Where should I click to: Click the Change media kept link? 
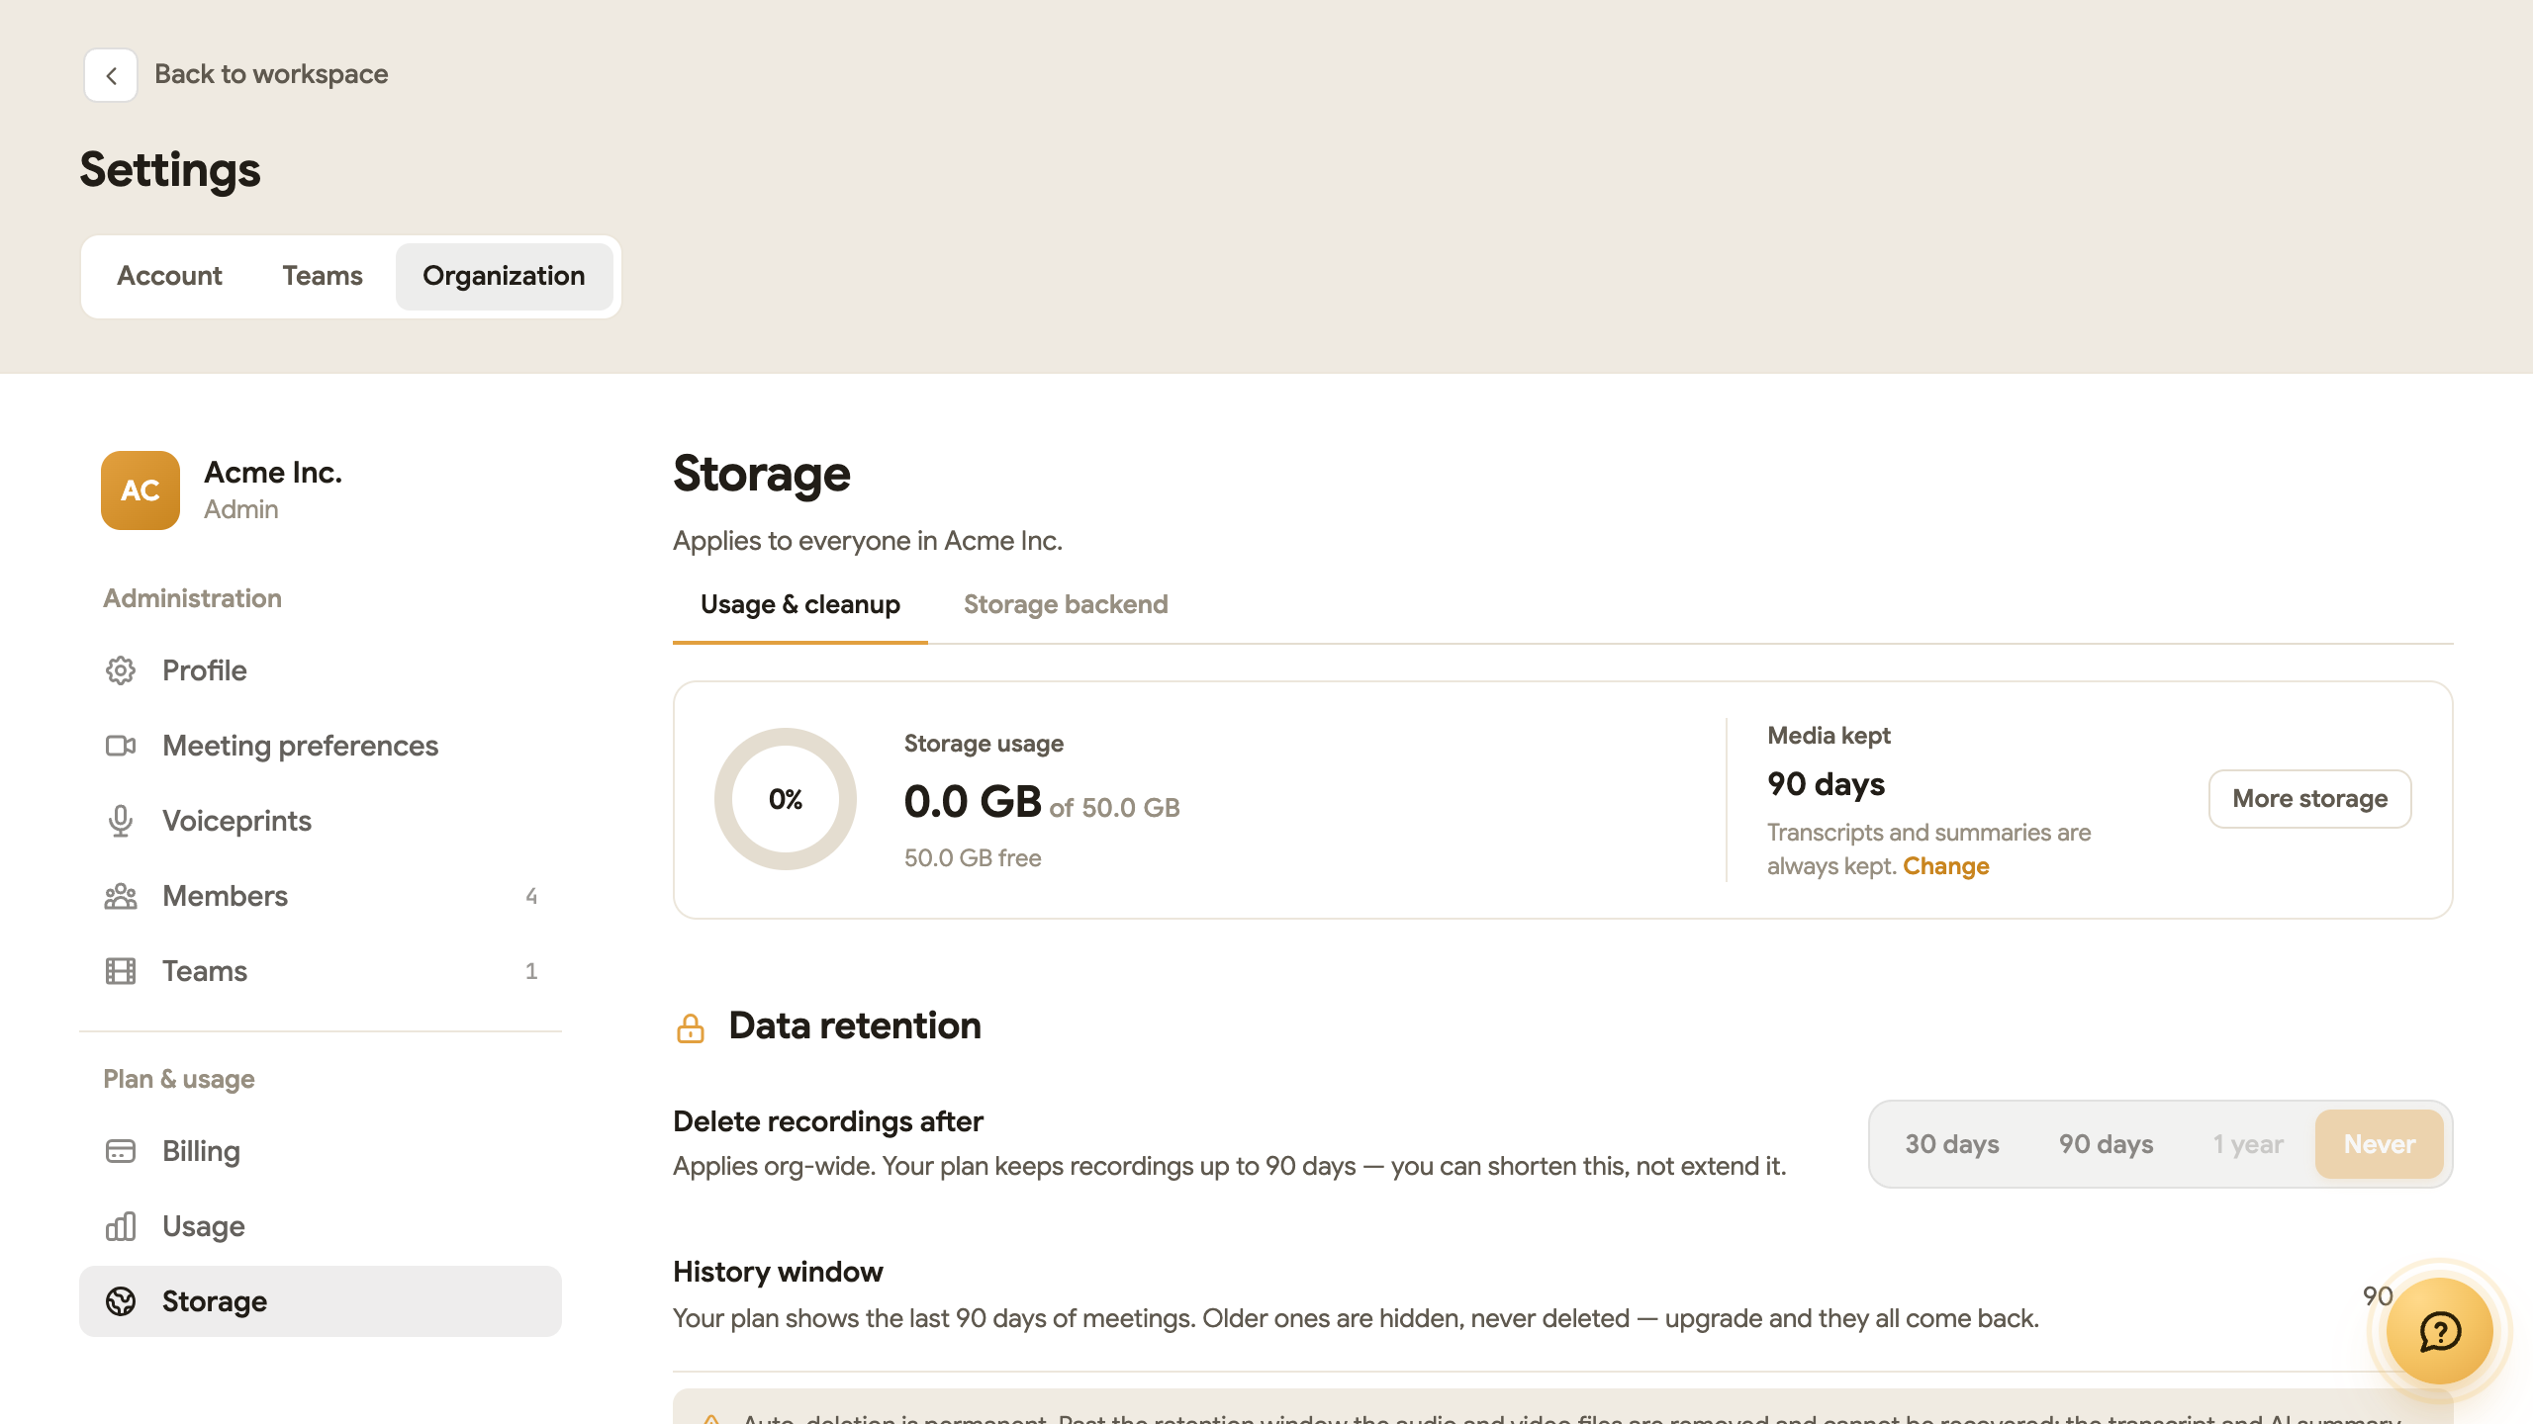[1945, 866]
